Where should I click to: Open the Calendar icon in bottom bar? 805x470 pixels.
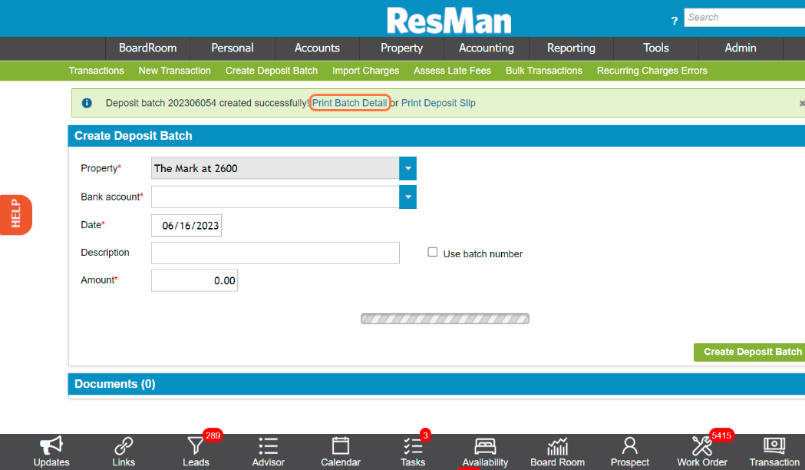click(341, 445)
